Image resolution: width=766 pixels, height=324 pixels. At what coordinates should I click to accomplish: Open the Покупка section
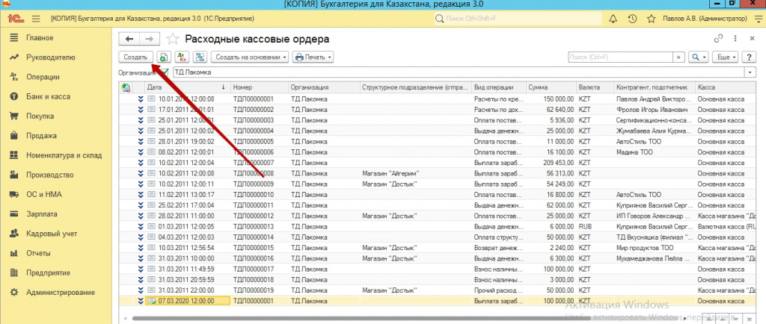40,116
